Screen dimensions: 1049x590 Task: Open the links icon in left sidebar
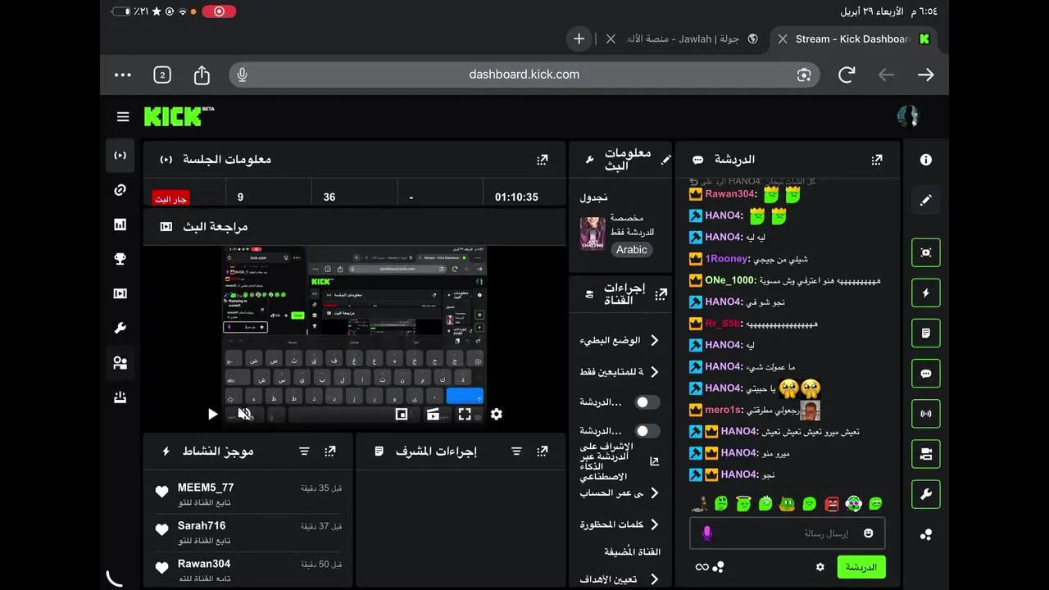(120, 190)
